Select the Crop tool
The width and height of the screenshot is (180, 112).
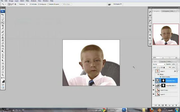(3, 26)
